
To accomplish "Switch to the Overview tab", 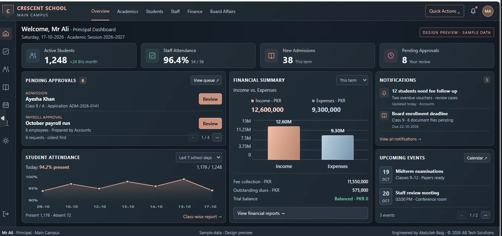I will pos(100,11).
